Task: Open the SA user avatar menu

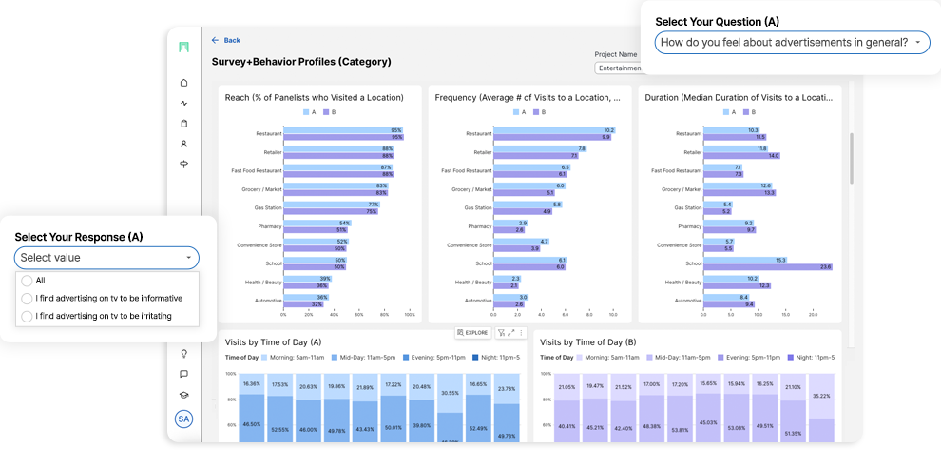Action: click(x=184, y=419)
